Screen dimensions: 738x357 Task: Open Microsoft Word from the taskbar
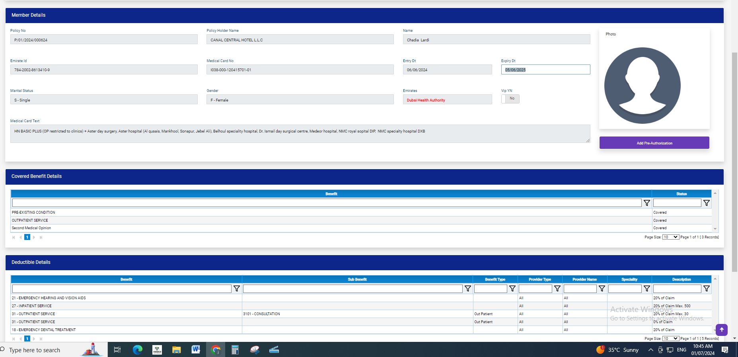(196, 350)
